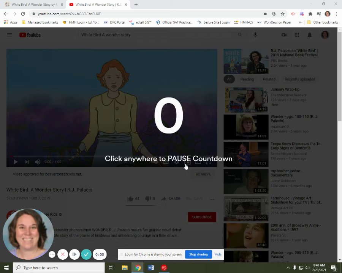Hide the Loom sharing notification
Viewport: 342px width, 273px height.
pos(218,254)
